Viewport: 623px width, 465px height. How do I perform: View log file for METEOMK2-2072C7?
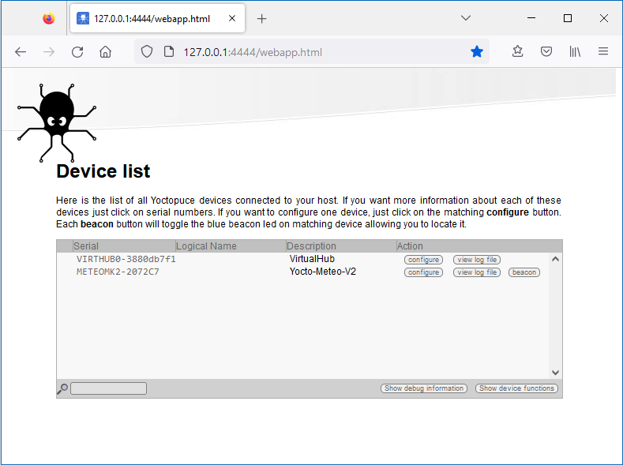[477, 272]
